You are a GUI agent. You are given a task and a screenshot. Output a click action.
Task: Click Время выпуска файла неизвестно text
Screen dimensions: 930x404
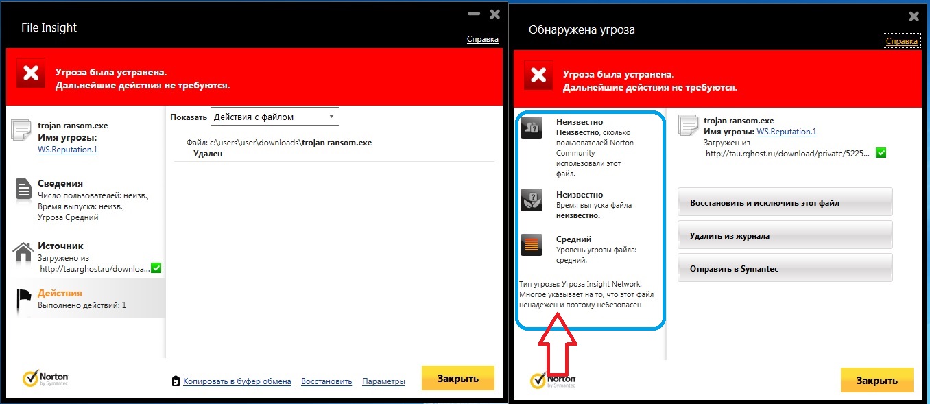tap(594, 210)
